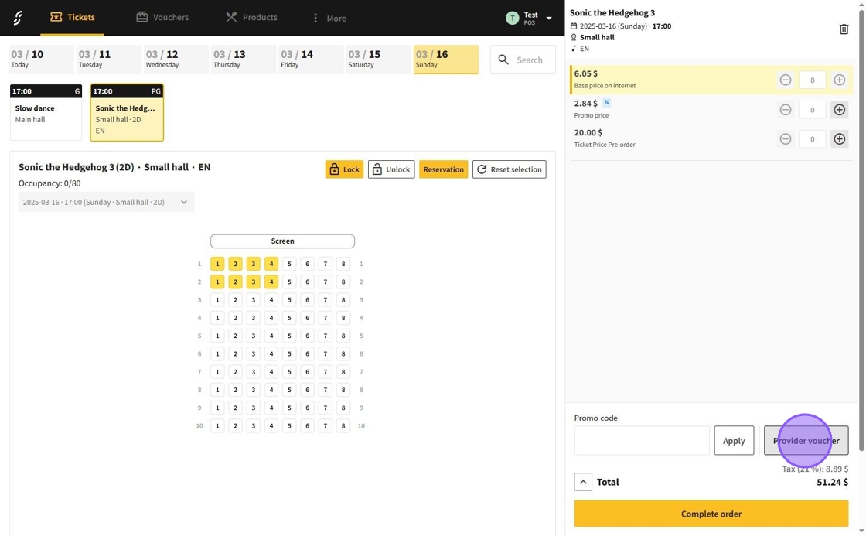Expand the Total details chevron
Screen dimensions: 866x536
pyautogui.click(x=583, y=482)
